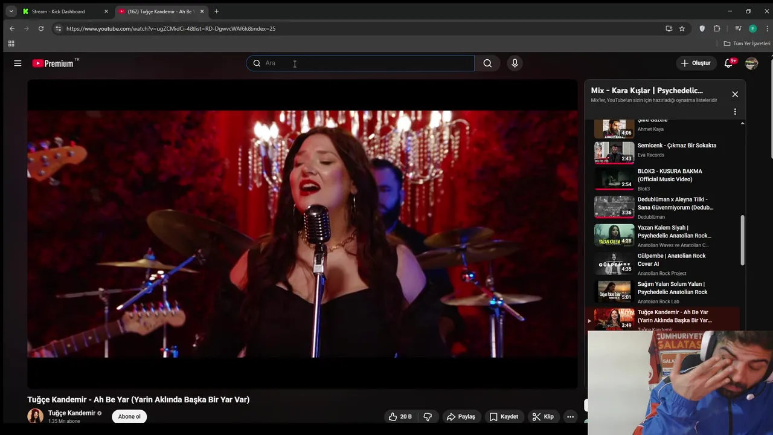Open Chrome three-dot menu
The height and width of the screenshot is (435, 773).
(767, 28)
